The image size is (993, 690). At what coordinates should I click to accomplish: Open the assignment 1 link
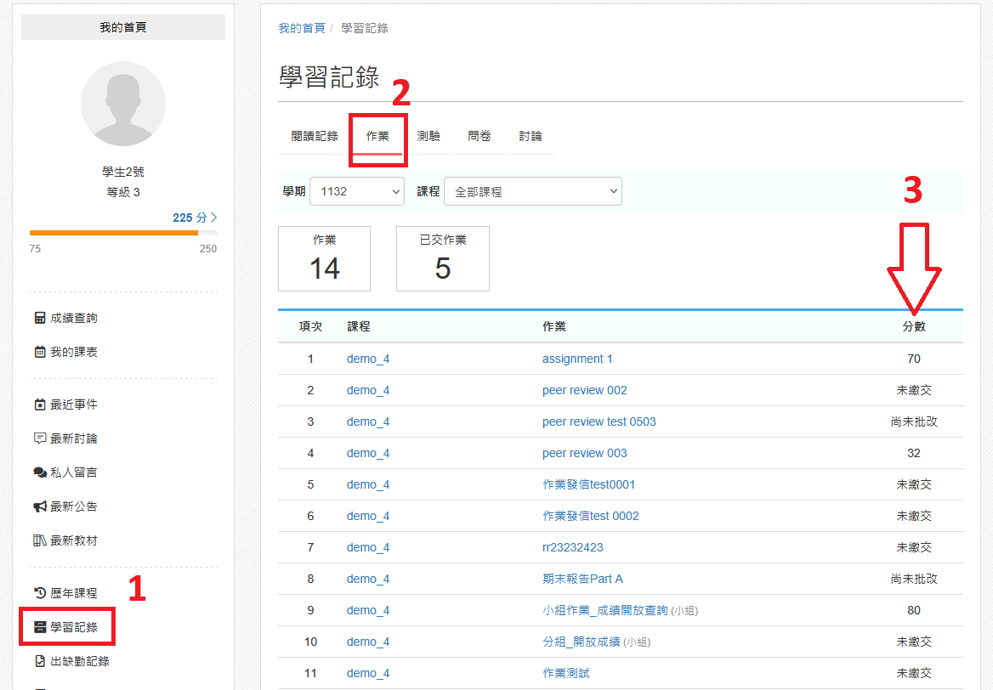coord(577,359)
